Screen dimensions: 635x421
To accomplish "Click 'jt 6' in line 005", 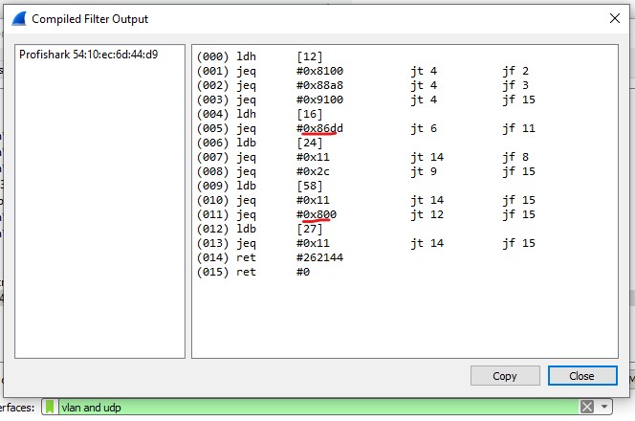I will 424,128.
